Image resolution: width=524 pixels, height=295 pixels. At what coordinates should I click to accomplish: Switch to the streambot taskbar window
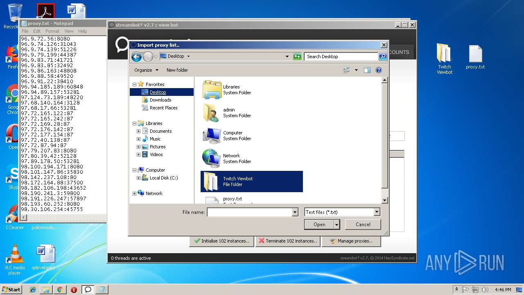point(88,290)
